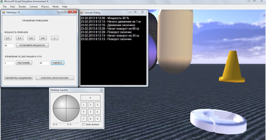Click the ПОВОРОТ button

(x=58, y=63)
